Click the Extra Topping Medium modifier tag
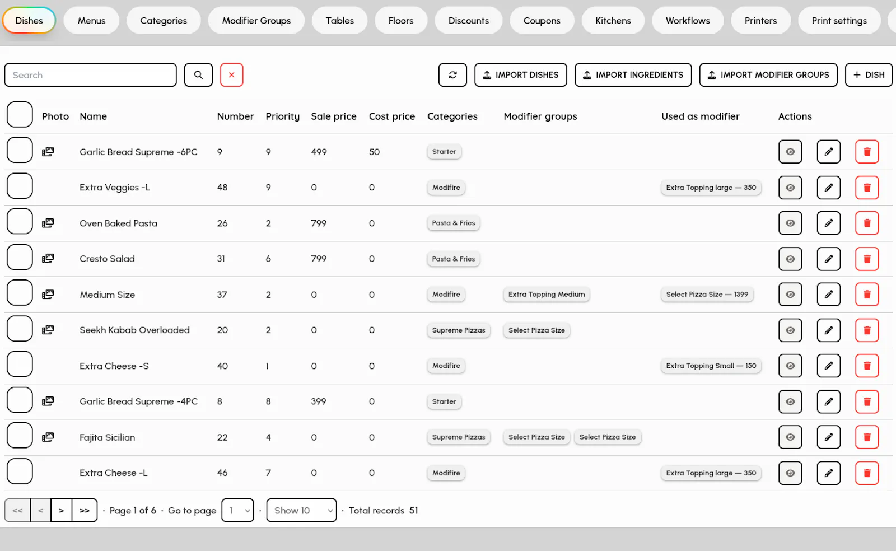 (547, 295)
